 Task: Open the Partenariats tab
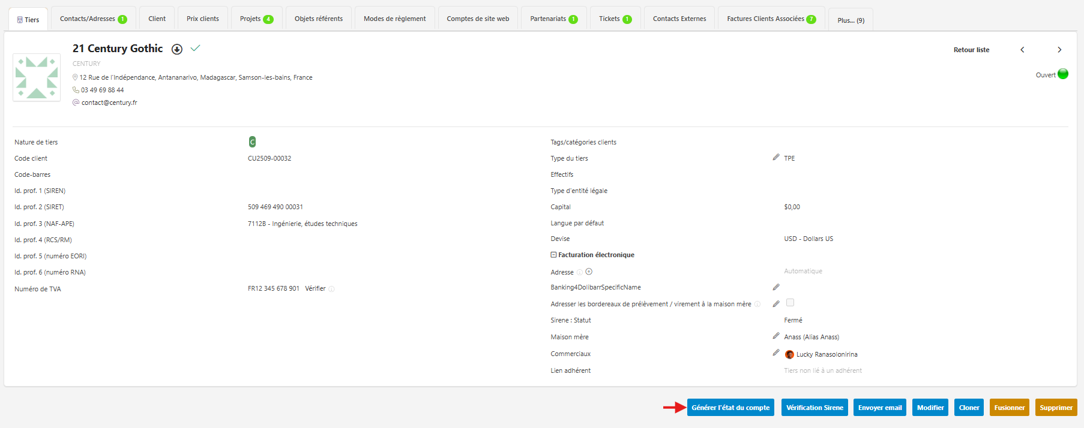(x=553, y=19)
